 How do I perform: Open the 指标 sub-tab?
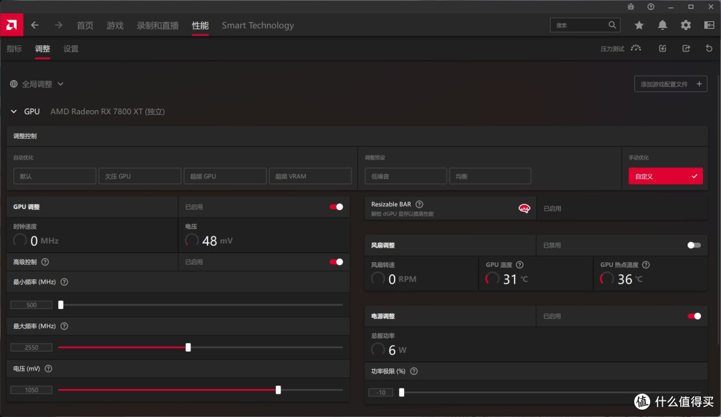[14, 49]
